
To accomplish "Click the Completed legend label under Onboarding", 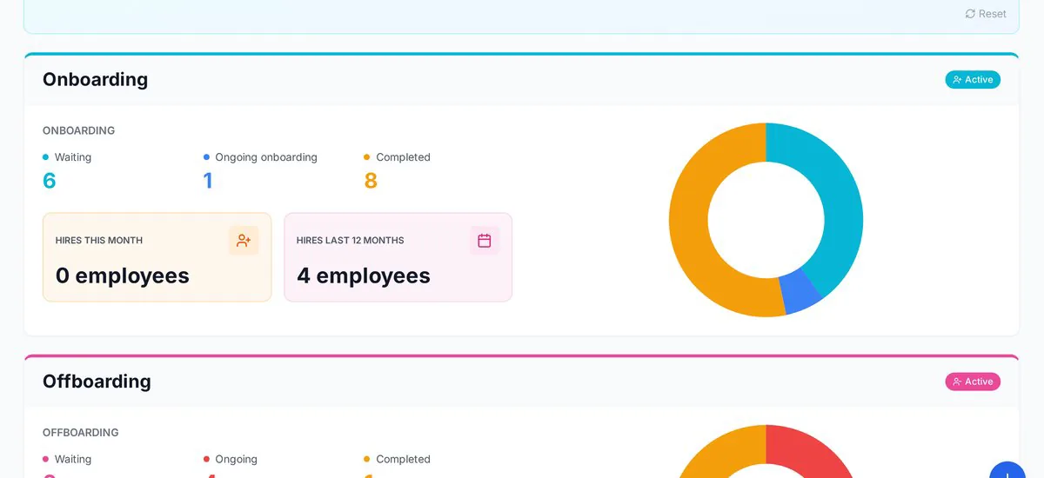I will point(403,157).
